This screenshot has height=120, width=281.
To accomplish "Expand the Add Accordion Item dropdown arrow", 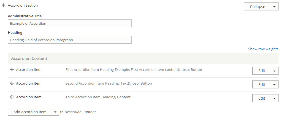I will (x=55, y=112).
